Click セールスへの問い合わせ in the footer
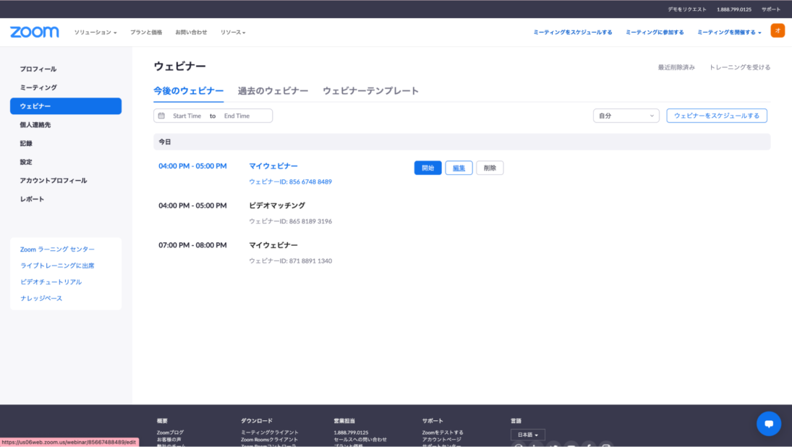This screenshot has height=447, width=792. tap(360, 440)
